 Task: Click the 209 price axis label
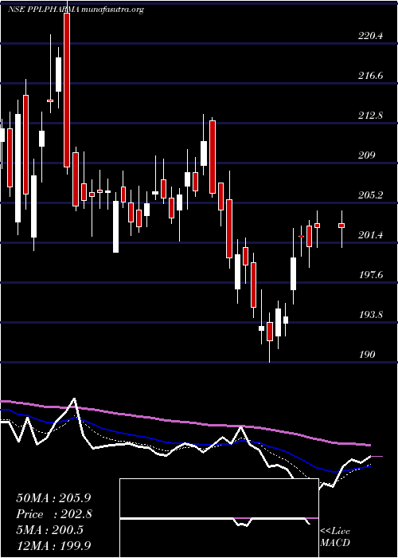[367, 155]
